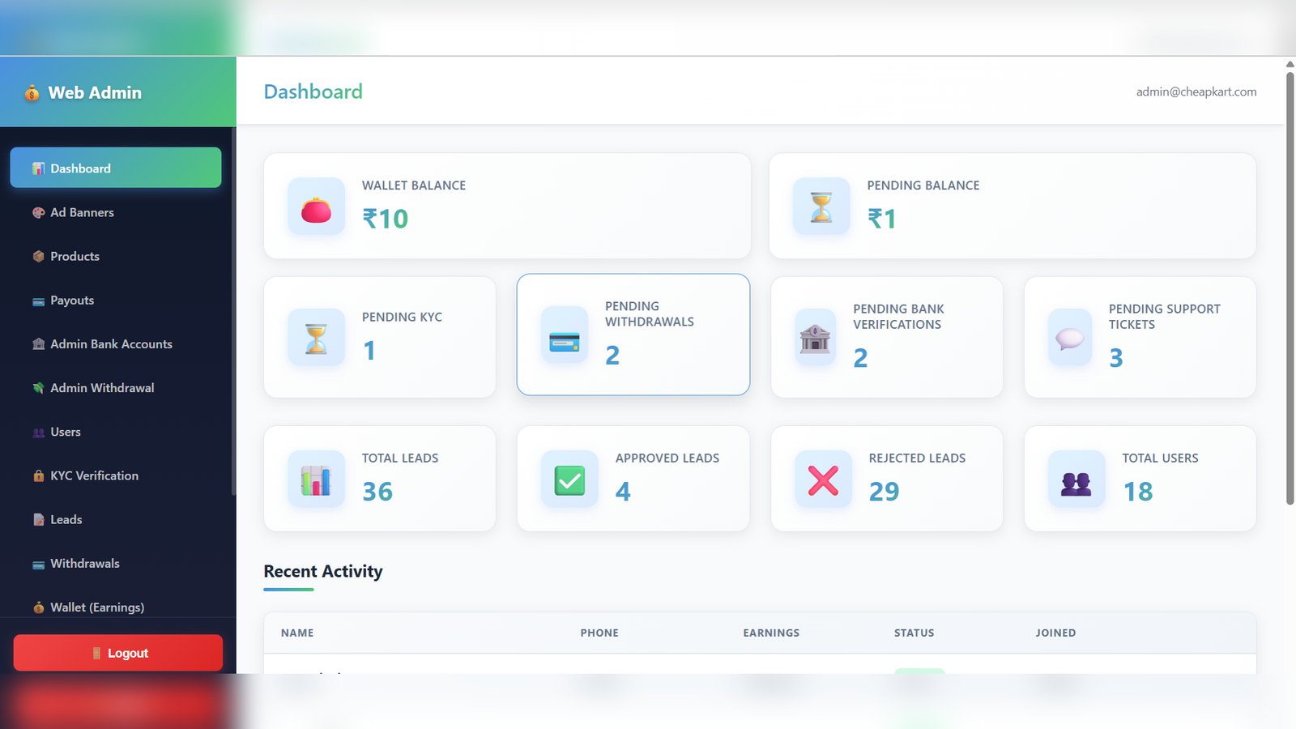Click the EARNINGS column header
This screenshot has width=1296, height=729.
click(x=771, y=633)
